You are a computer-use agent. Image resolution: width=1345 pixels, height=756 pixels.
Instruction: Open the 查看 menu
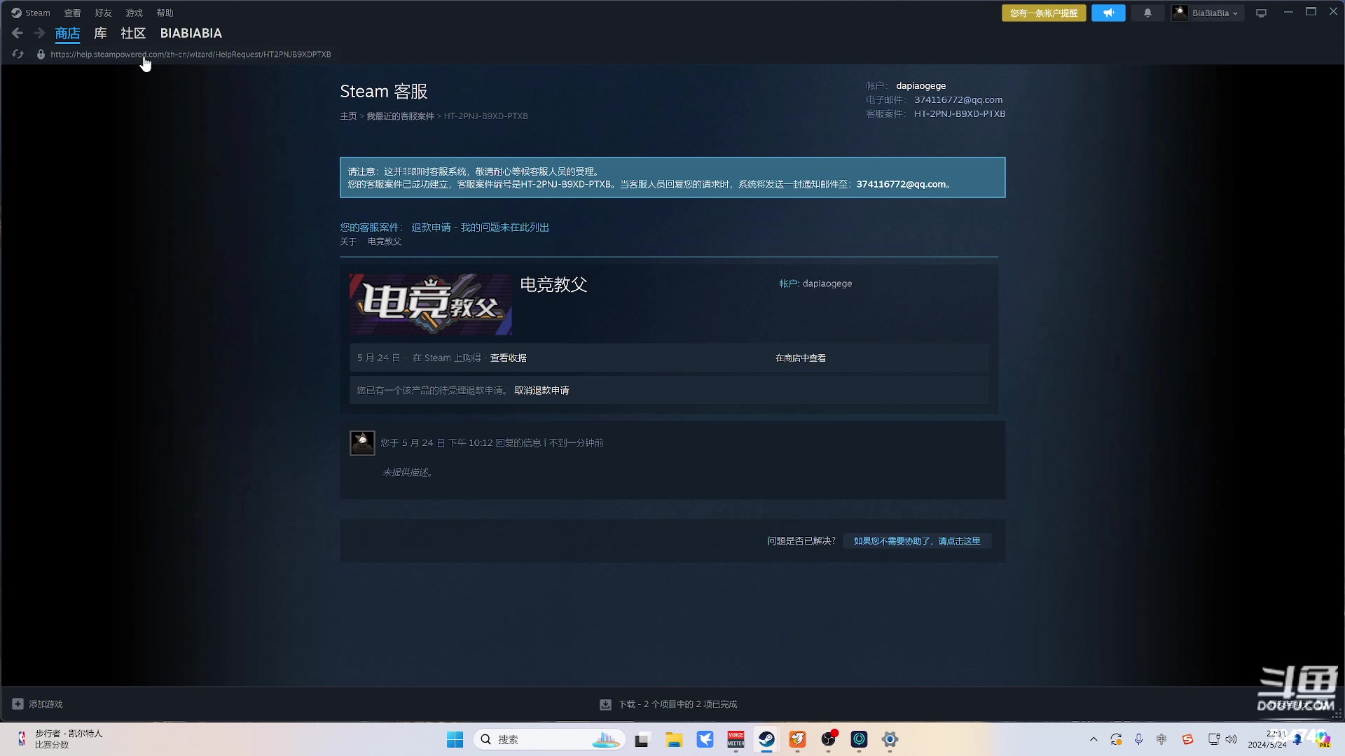pos(72,13)
